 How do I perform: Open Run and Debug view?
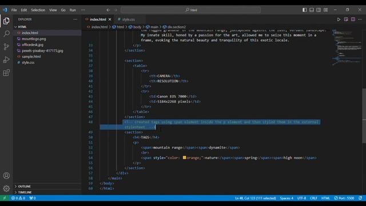pyautogui.click(x=6, y=60)
